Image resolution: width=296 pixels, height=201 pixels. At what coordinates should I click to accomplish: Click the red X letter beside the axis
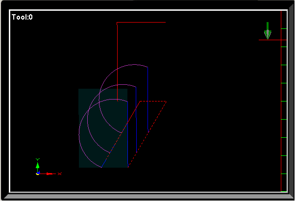pyautogui.click(x=59, y=174)
